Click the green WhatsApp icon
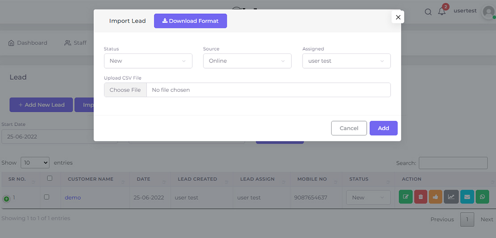496x238 pixels. pyautogui.click(x=482, y=197)
